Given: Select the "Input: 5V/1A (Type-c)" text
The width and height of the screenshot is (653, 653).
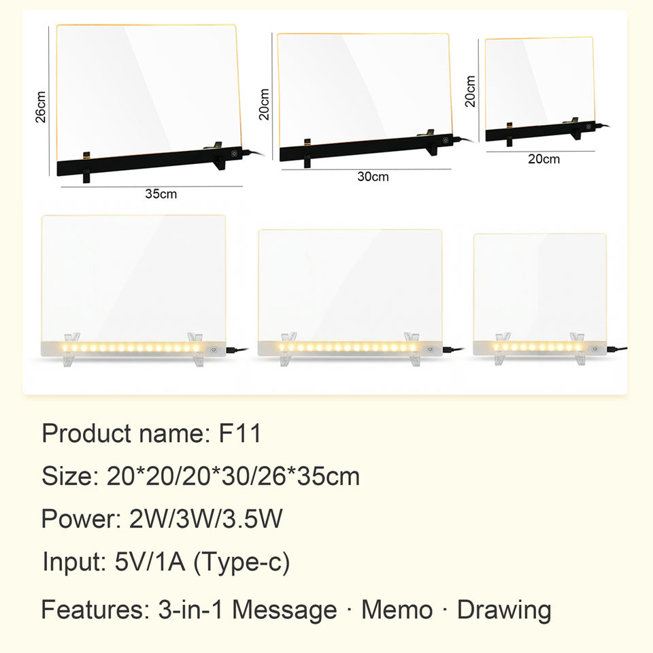Looking at the screenshot, I should coord(166,563).
